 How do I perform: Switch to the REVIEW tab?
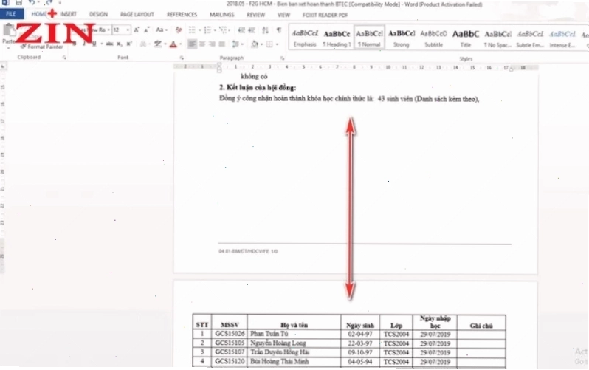click(x=256, y=15)
